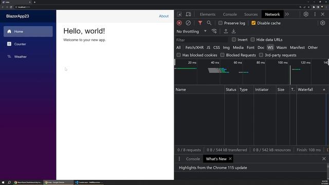Sort the request table by Size column
This screenshot has height=185, width=329.
point(283,89)
